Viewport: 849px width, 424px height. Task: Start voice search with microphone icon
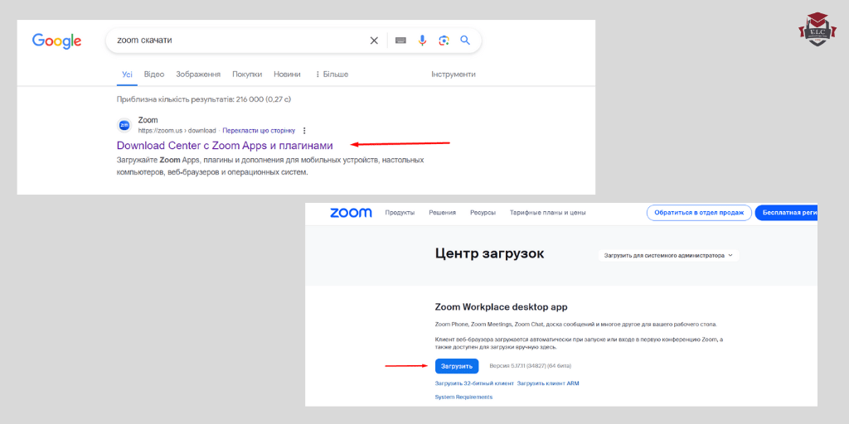(422, 41)
